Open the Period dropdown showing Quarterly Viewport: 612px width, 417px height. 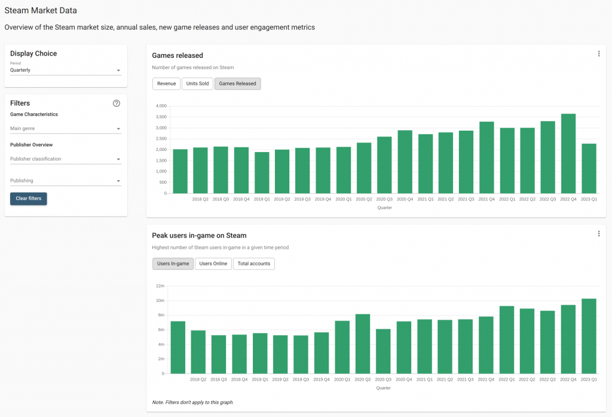click(x=66, y=70)
